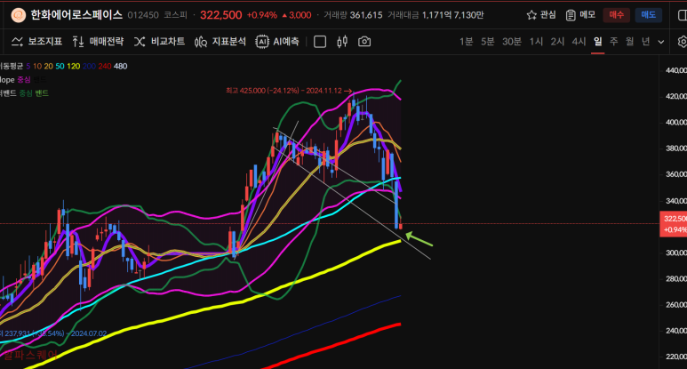Open chart settings gear icon
Viewport: 687px width, 369px height.
pos(683,42)
